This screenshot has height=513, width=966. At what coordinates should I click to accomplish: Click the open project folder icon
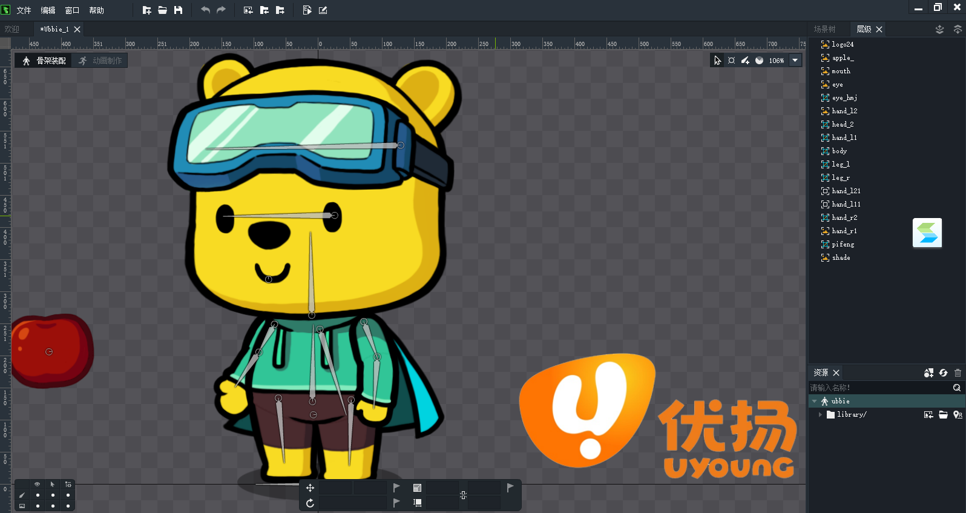[x=162, y=10]
